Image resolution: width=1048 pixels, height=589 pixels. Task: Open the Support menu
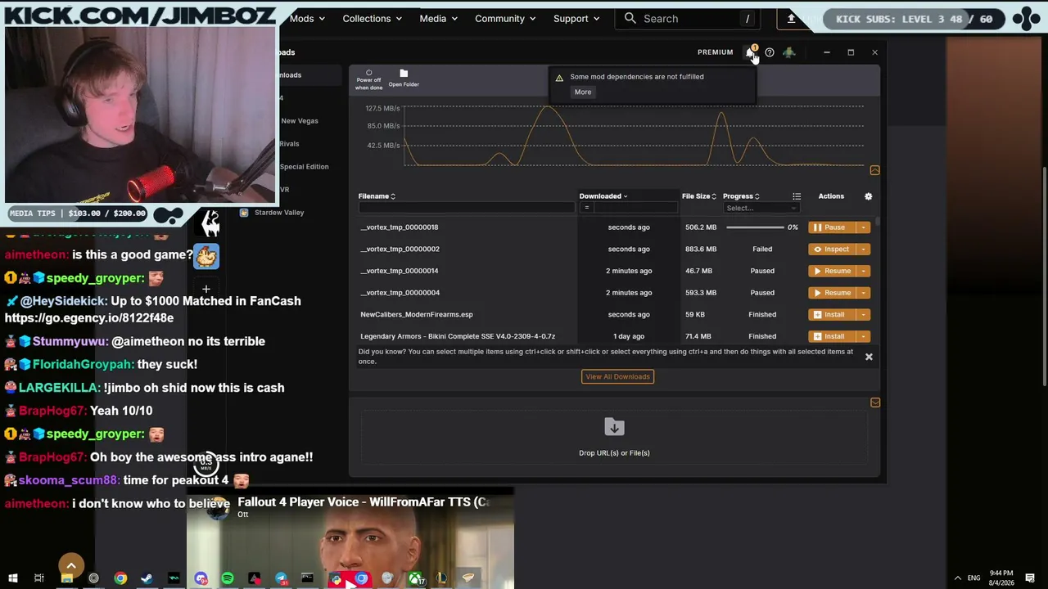tap(576, 19)
